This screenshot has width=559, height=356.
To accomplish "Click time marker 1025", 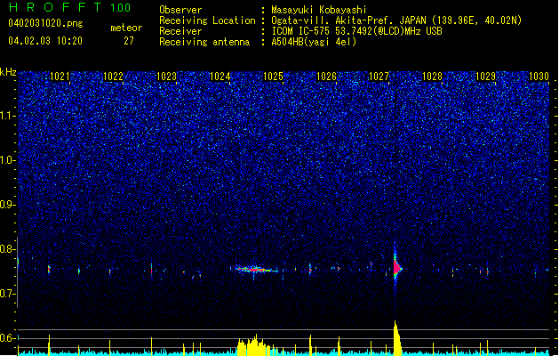I will (273, 77).
